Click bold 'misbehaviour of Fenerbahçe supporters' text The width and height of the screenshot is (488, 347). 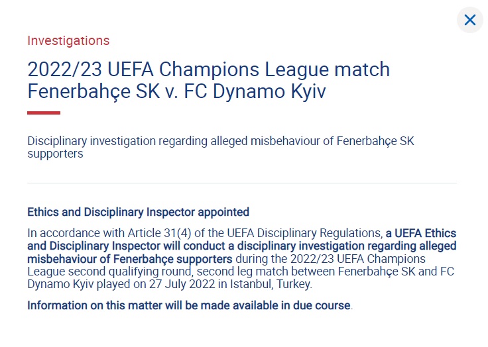pyautogui.click(x=130, y=259)
